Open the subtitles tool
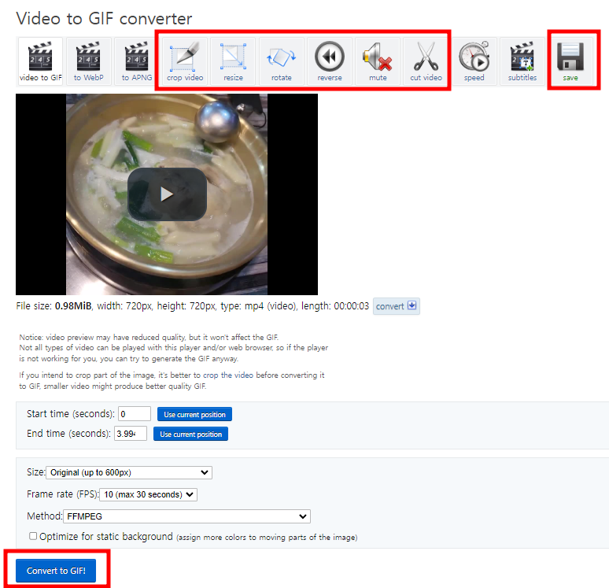 522,61
